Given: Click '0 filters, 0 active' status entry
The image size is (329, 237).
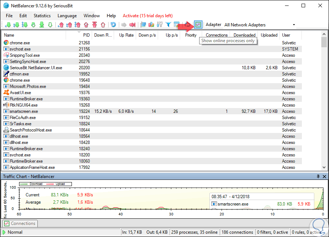Looking at the screenshot, I should [x=273, y=232].
